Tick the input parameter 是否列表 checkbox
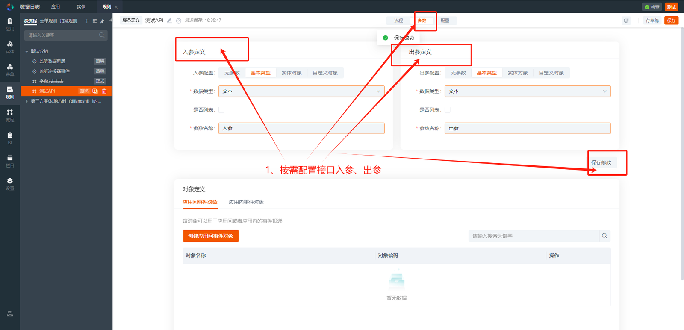684x330 pixels. tap(221, 110)
